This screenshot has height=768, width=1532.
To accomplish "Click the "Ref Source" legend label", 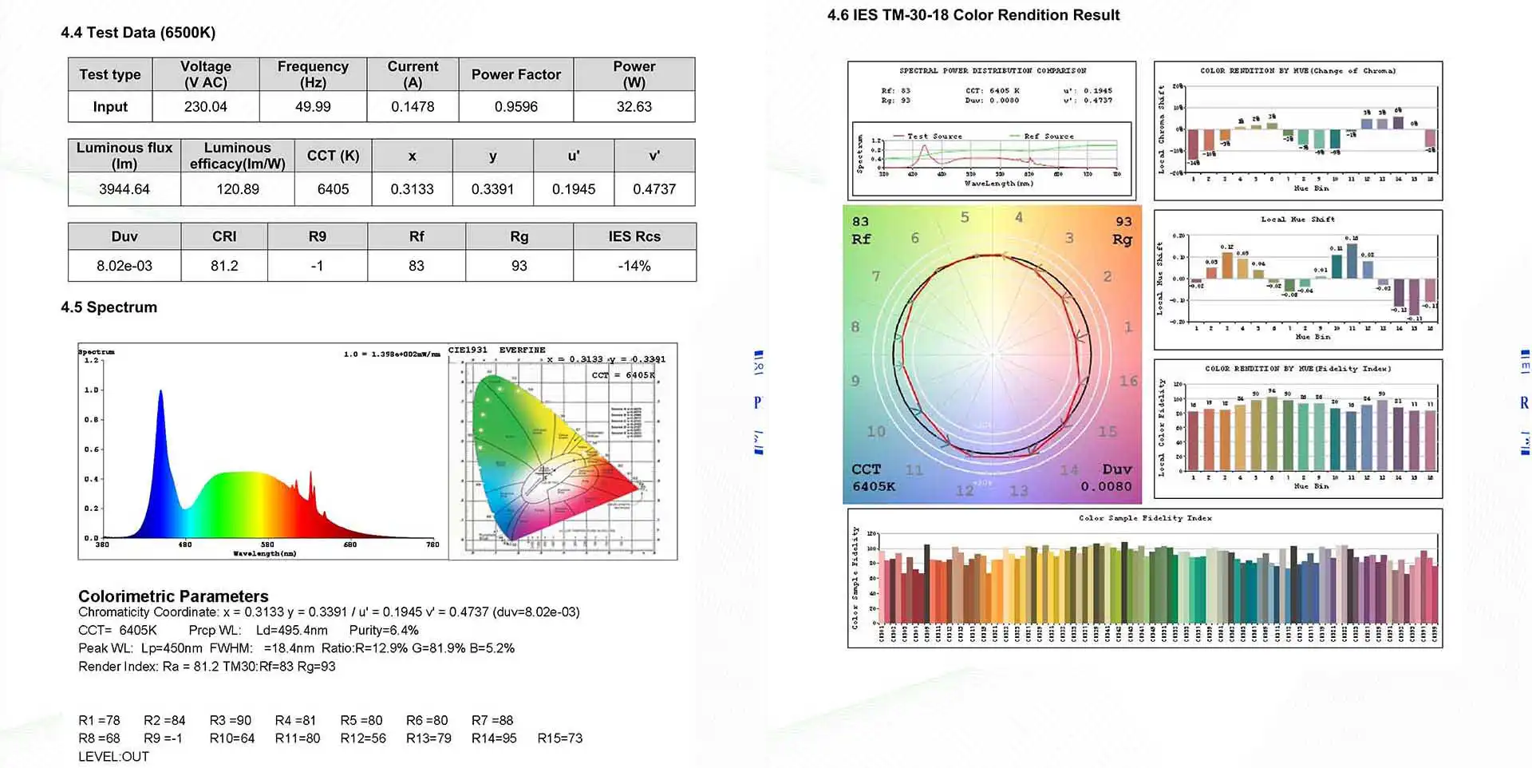I will pyautogui.click(x=1048, y=137).
